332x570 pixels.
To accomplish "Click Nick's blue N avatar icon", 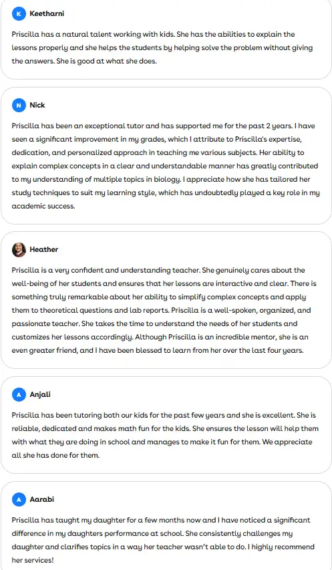I will [19, 106].
